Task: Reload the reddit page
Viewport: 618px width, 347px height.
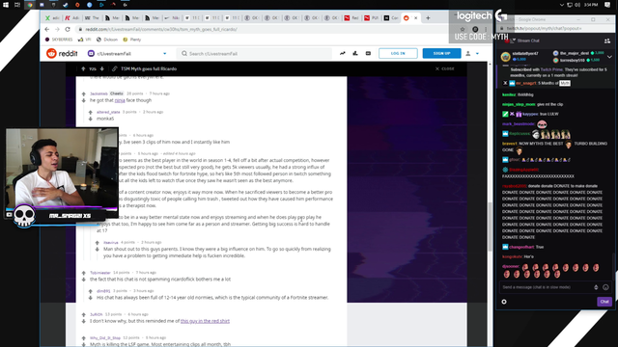Action: (68, 30)
